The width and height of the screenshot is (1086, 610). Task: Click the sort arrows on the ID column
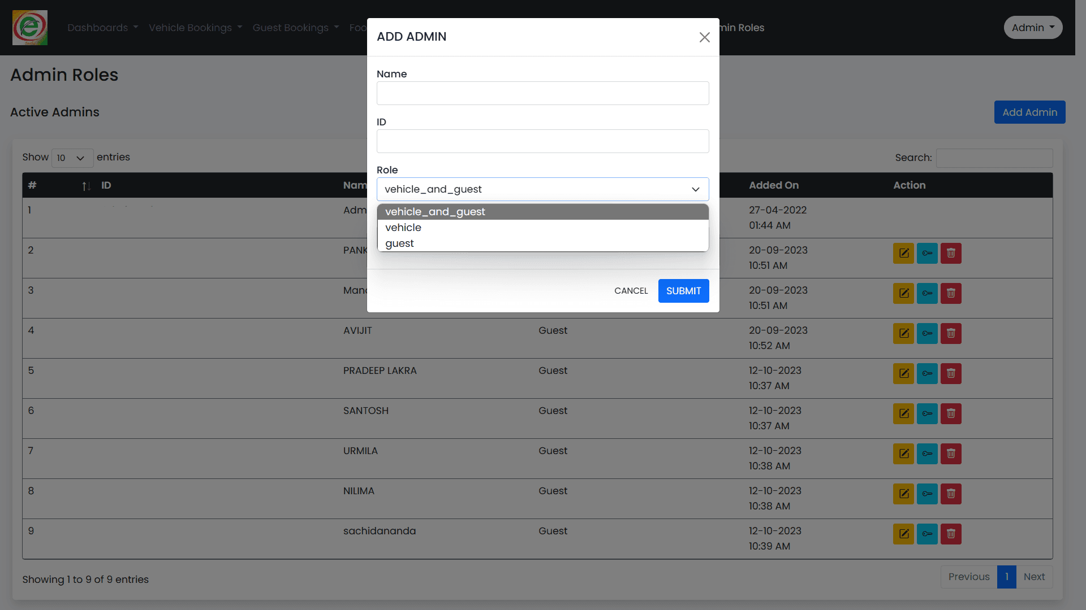[x=86, y=186]
